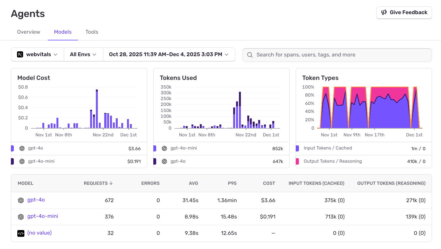Viewport: 441px width, 249px height.
Task: Switch to the Tools tab
Action: (x=91, y=32)
